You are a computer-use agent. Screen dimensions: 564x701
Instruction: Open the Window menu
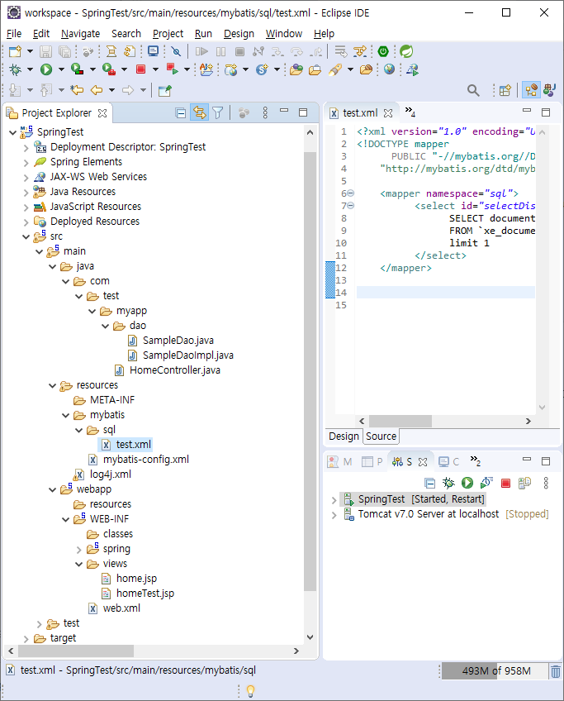click(x=284, y=34)
